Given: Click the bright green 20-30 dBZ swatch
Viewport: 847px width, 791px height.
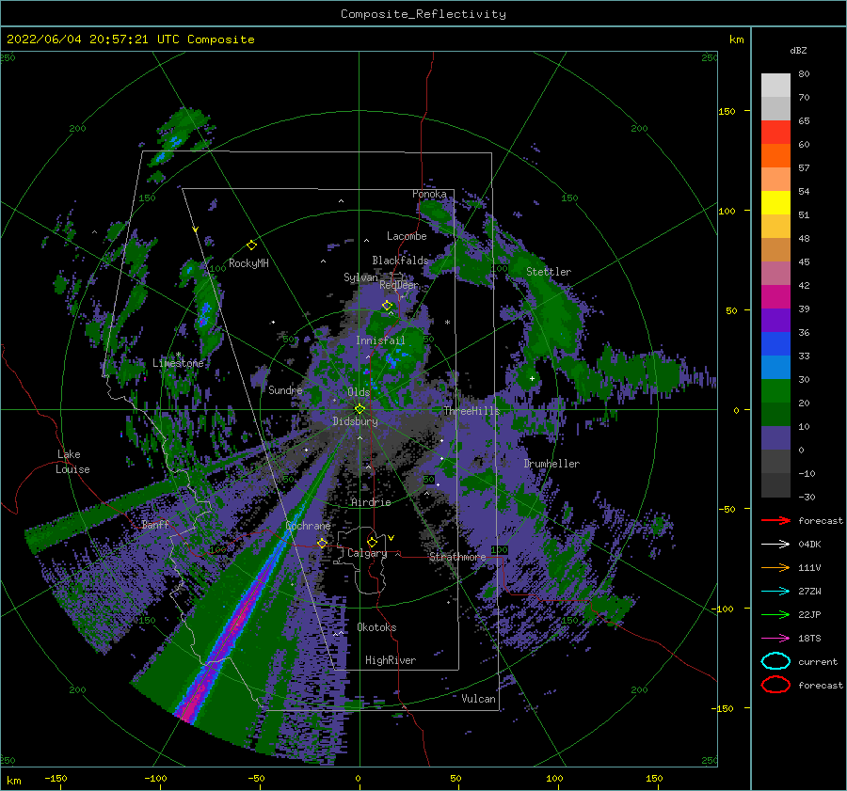Looking at the screenshot, I should coord(775,390).
